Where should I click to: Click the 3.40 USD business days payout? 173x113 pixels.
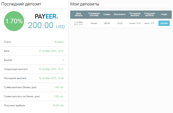[59, 87]
